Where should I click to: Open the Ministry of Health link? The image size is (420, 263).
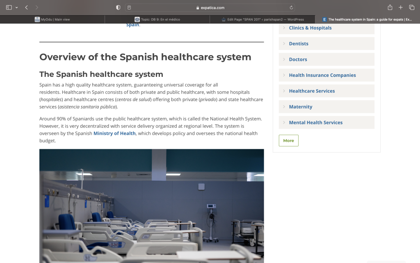pos(114,134)
